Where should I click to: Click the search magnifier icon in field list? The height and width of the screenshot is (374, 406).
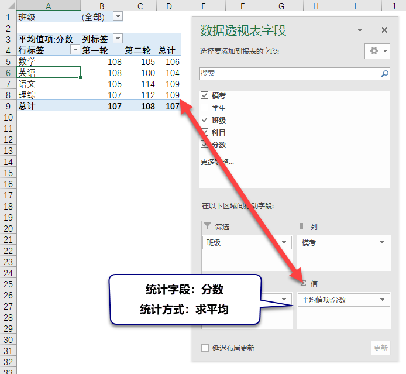[x=384, y=74]
